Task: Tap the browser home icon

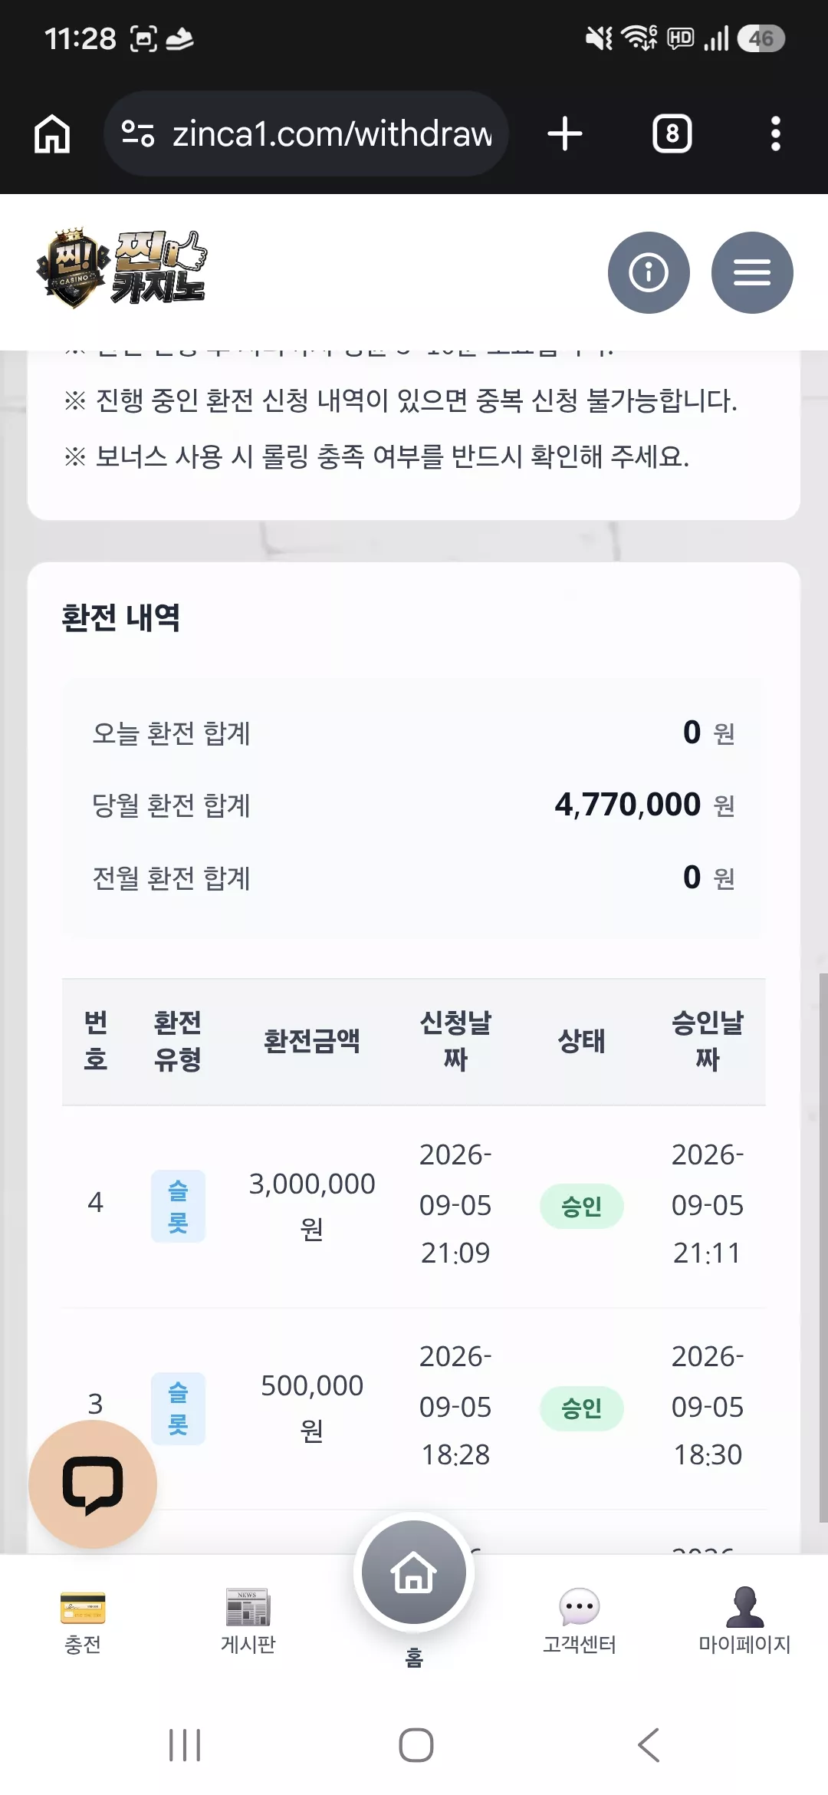Action: (52, 134)
